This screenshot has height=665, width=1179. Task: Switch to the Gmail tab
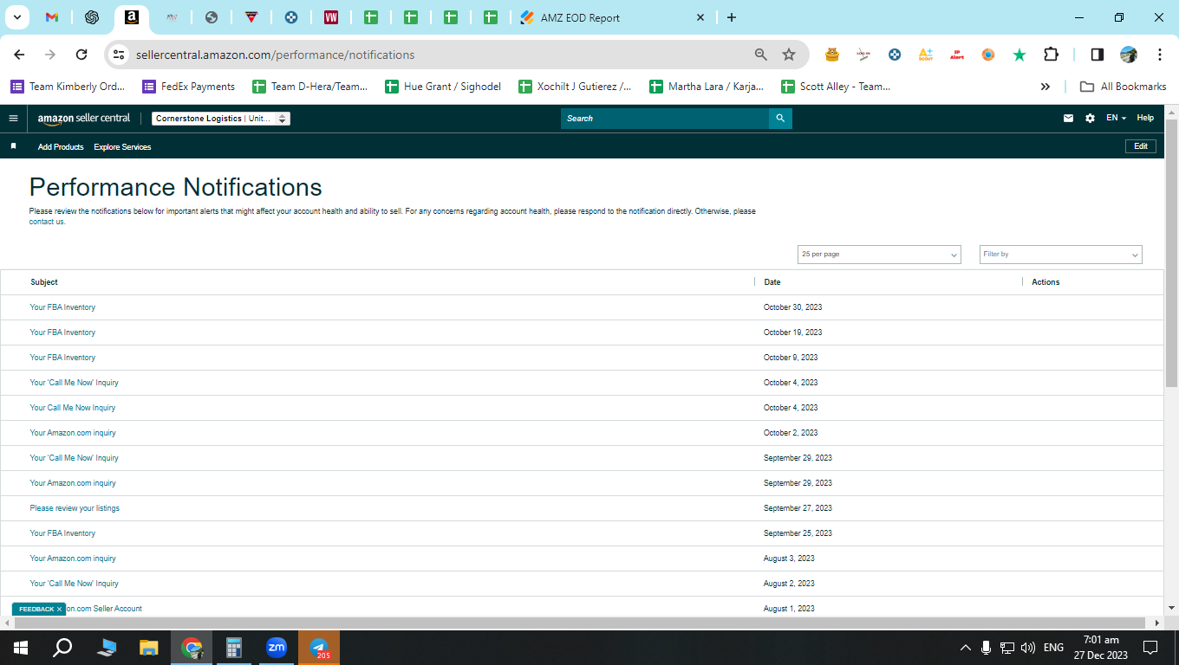pos(52,17)
